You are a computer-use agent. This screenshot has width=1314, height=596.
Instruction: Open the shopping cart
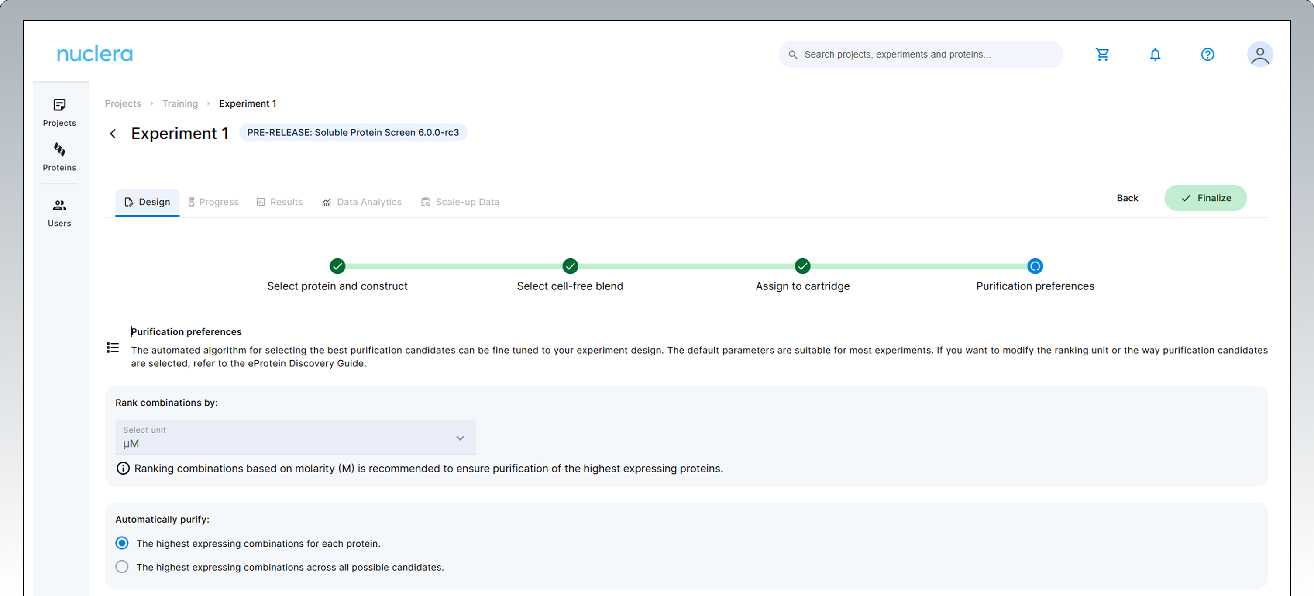(1102, 54)
